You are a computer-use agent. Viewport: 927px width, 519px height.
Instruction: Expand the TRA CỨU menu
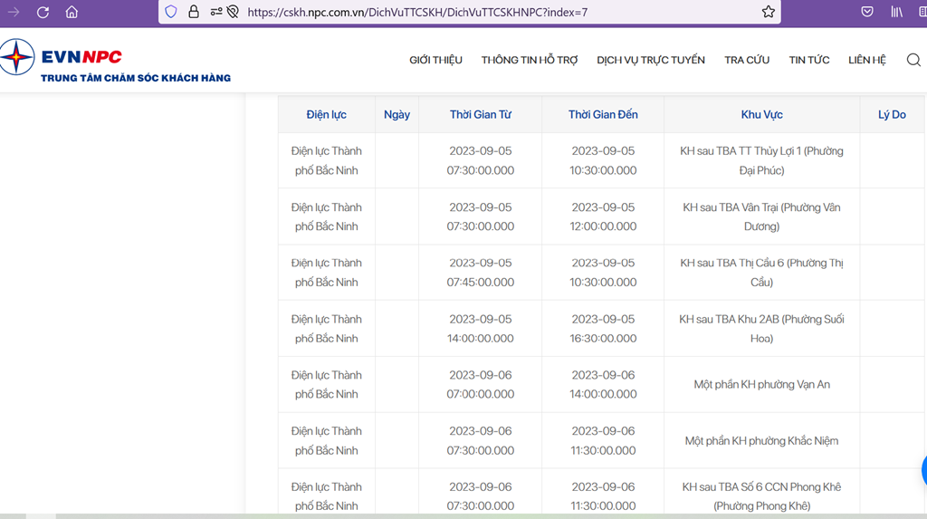coord(746,60)
